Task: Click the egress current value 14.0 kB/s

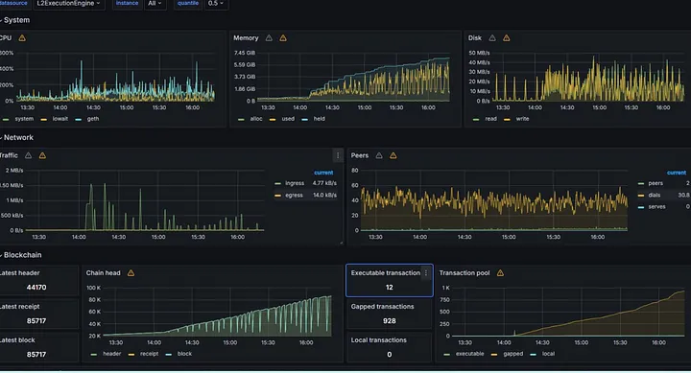Action: 324,195
